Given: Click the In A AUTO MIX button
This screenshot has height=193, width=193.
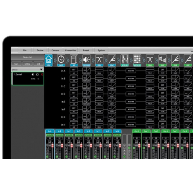Looking at the screenshot, I should [131, 71].
